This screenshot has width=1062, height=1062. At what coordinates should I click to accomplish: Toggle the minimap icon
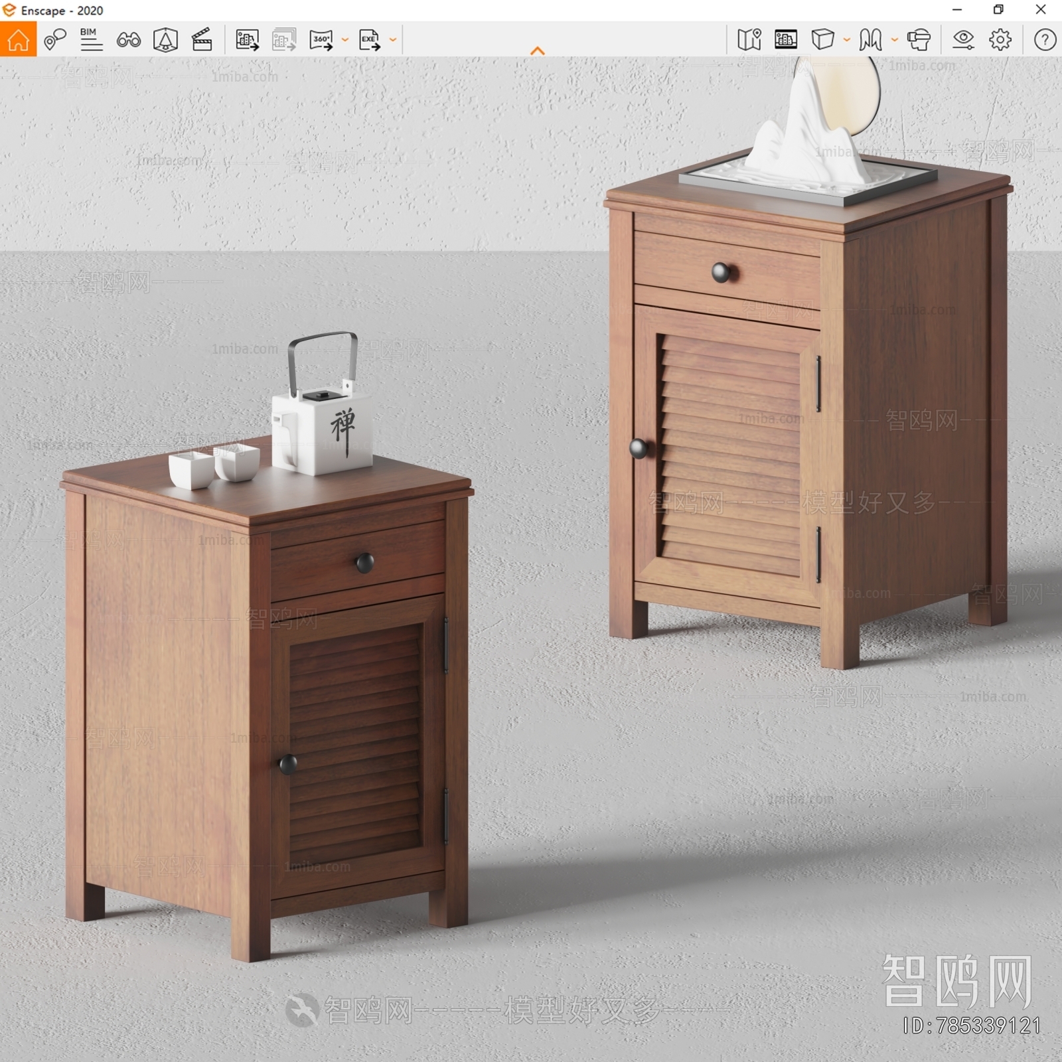coord(749,40)
